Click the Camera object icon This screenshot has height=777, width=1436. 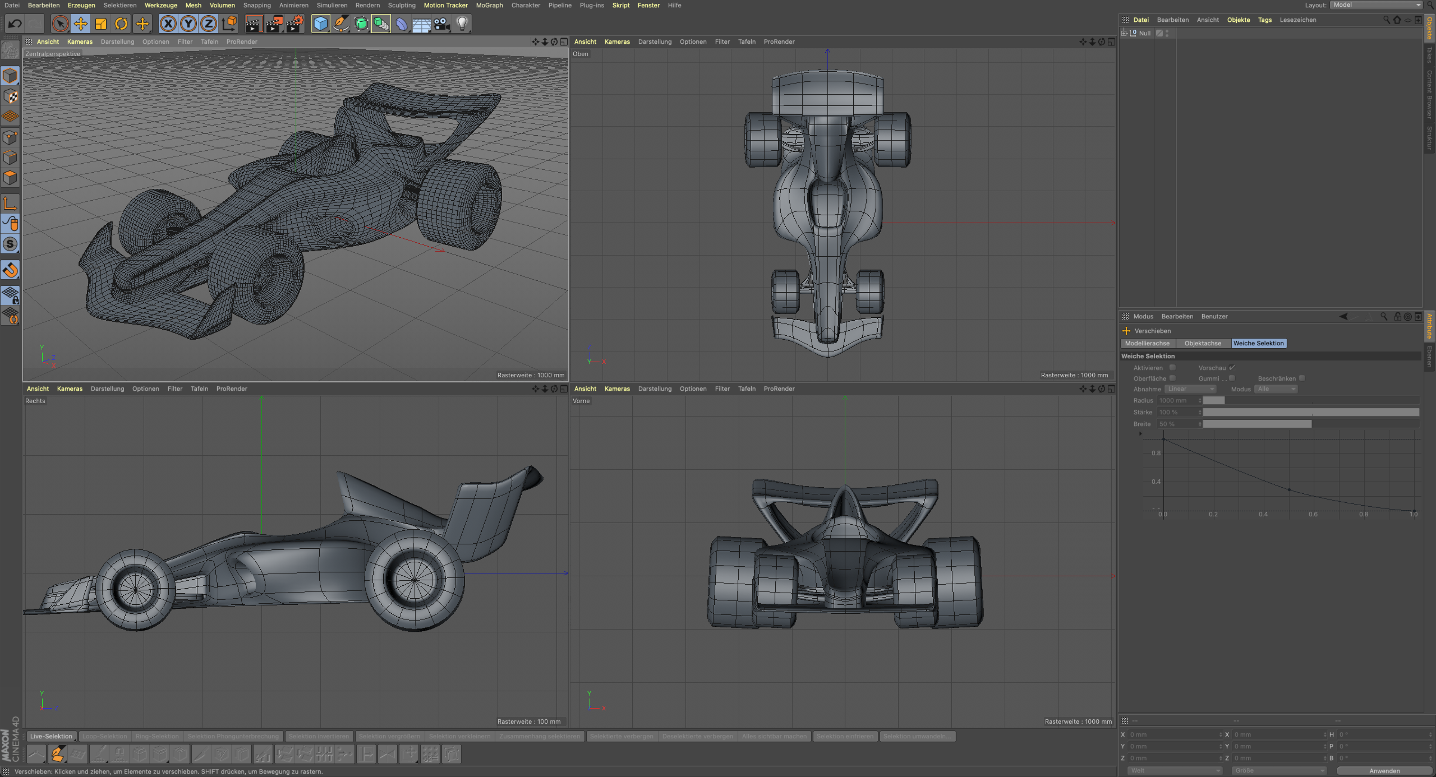click(x=442, y=24)
